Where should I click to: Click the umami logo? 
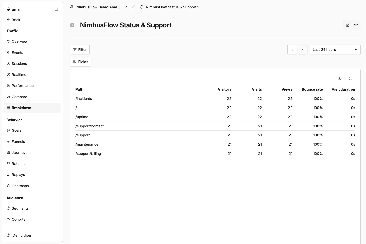[15, 9]
